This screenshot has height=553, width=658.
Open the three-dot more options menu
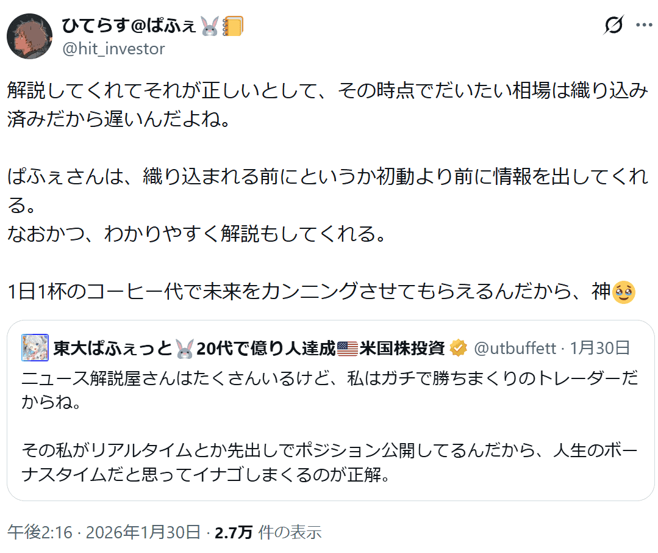644,26
